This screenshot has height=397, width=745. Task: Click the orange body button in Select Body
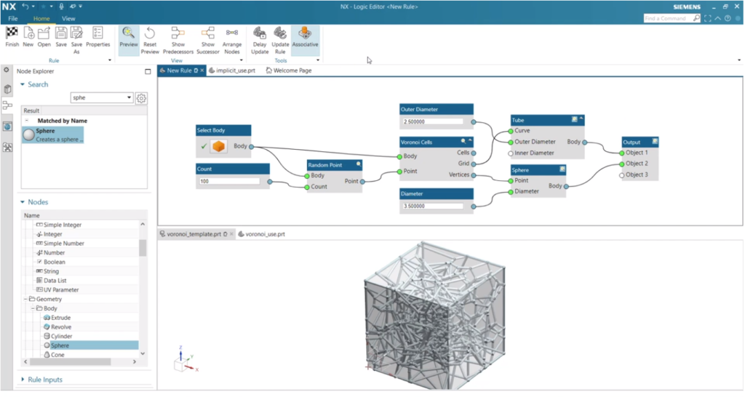218,147
